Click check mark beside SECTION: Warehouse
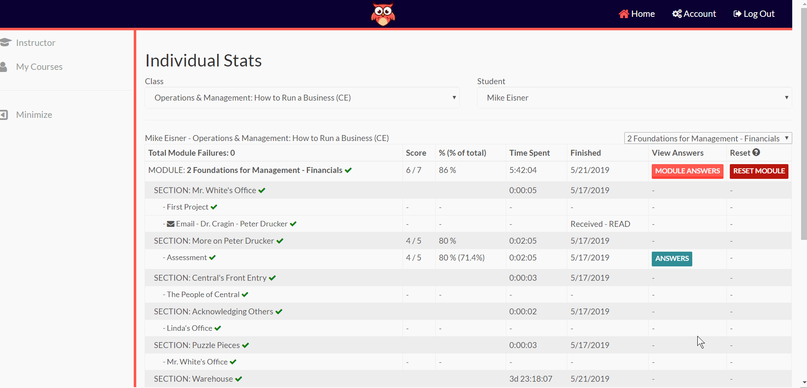The height and width of the screenshot is (388, 807). coord(239,379)
